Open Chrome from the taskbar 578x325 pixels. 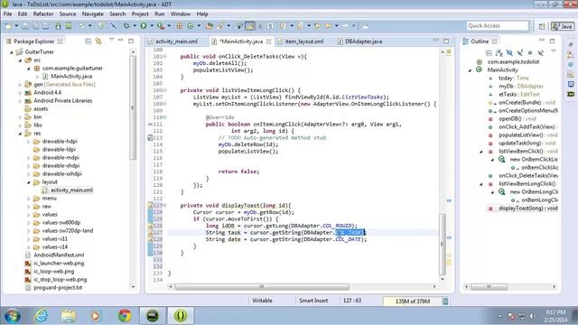point(125,316)
